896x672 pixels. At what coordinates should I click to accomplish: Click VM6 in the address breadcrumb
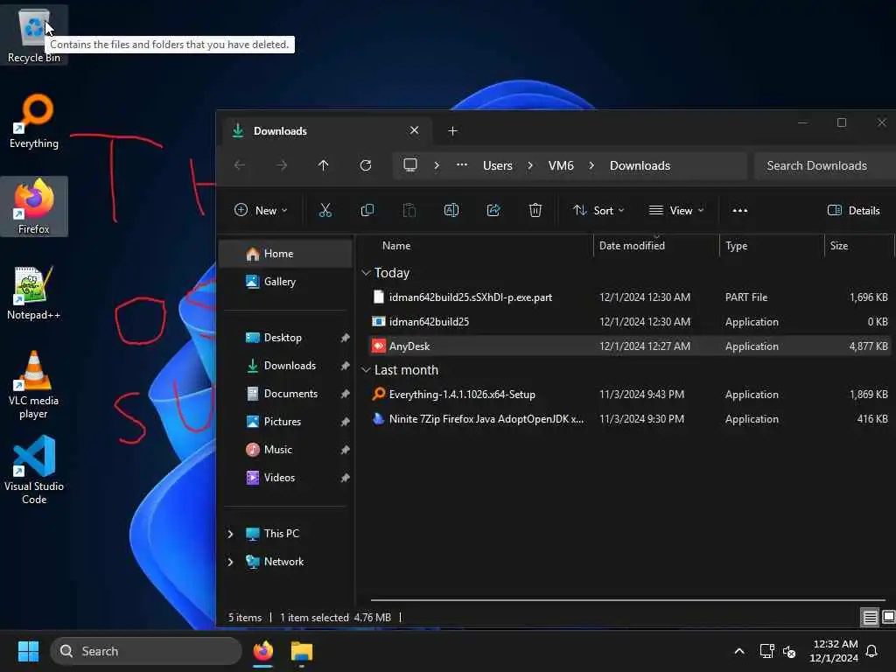(x=561, y=165)
